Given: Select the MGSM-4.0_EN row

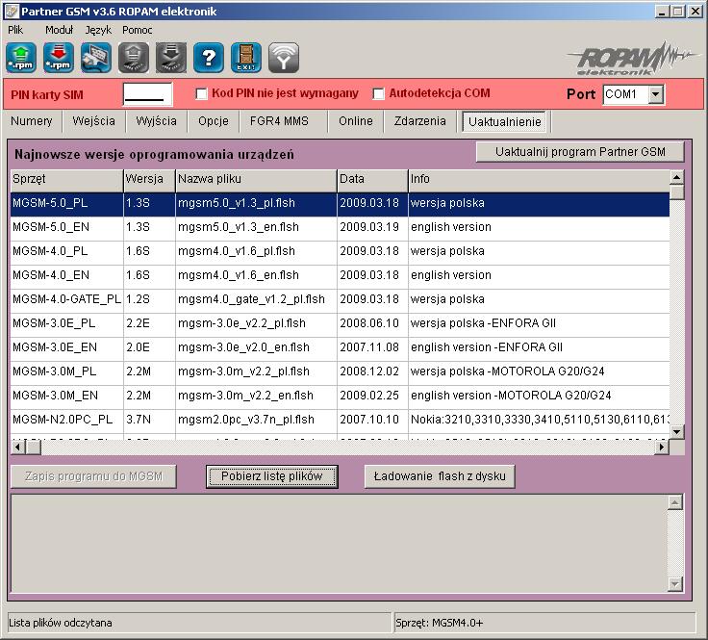Looking at the screenshot, I should 340,275.
